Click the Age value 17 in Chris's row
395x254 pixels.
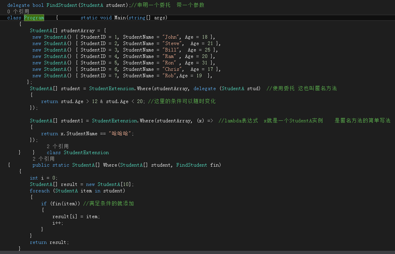210,69
